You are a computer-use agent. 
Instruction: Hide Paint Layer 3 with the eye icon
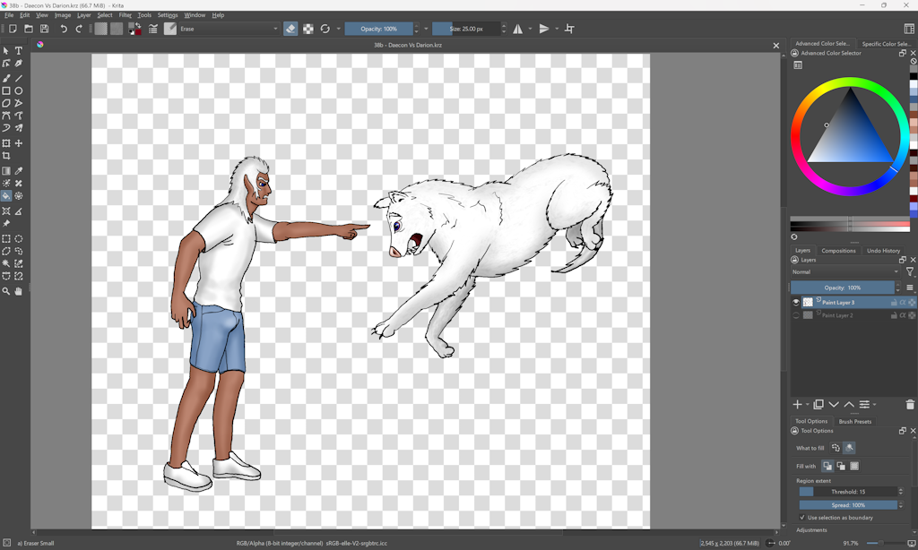(796, 303)
